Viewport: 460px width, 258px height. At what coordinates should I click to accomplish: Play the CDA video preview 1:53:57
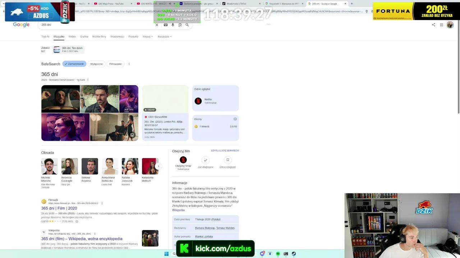pyautogui.click(x=165, y=99)
